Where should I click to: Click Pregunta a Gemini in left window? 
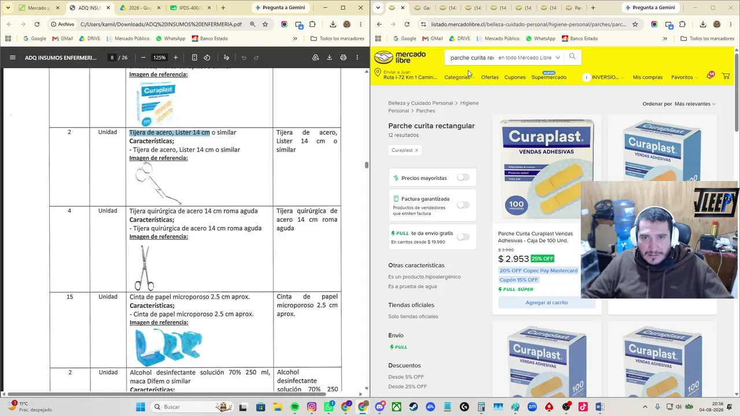click(x=280, y=8)
